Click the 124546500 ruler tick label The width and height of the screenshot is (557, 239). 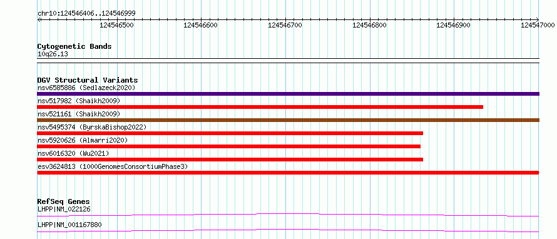pos(117,25)
